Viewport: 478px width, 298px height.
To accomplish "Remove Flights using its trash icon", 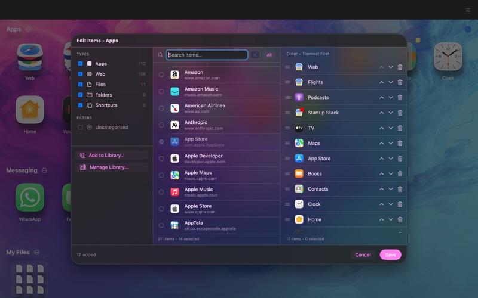I will [x=400, y=82].
